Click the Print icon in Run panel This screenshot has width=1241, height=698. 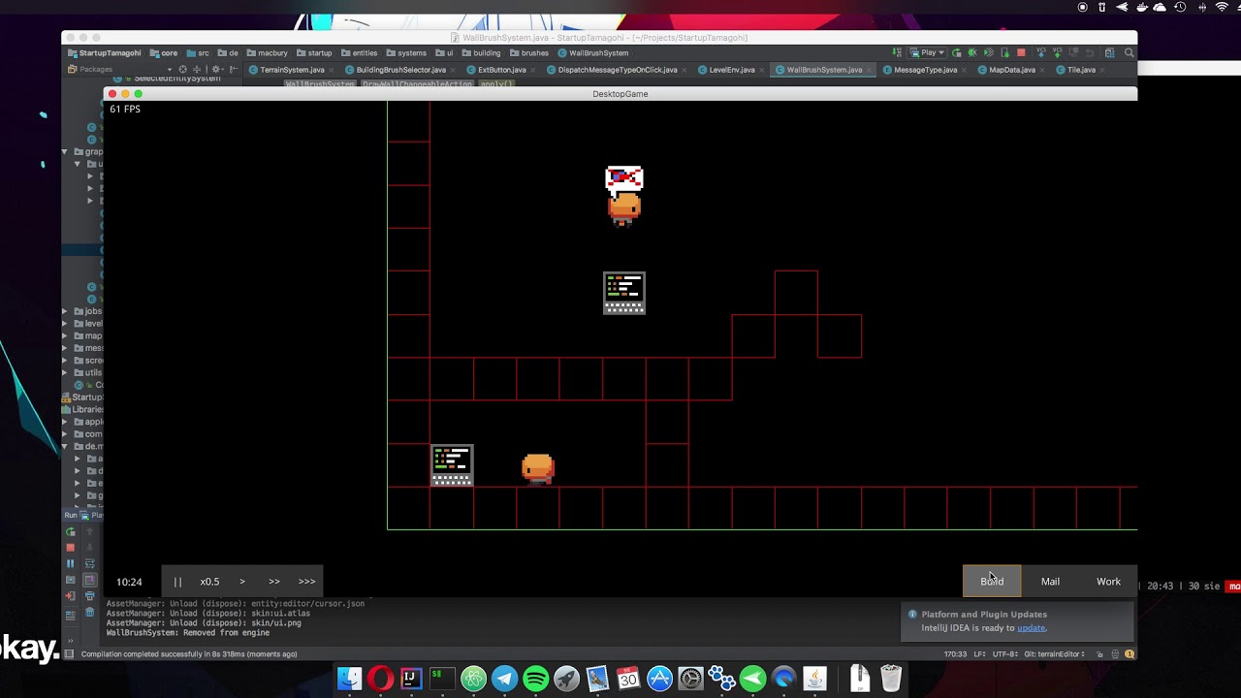coord(89,596)
